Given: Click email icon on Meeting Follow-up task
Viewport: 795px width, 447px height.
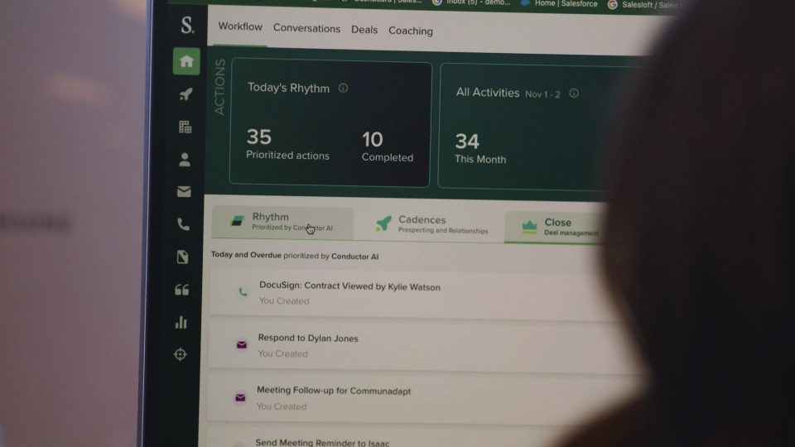Looking at the screenshot, I should coord(240,397).
